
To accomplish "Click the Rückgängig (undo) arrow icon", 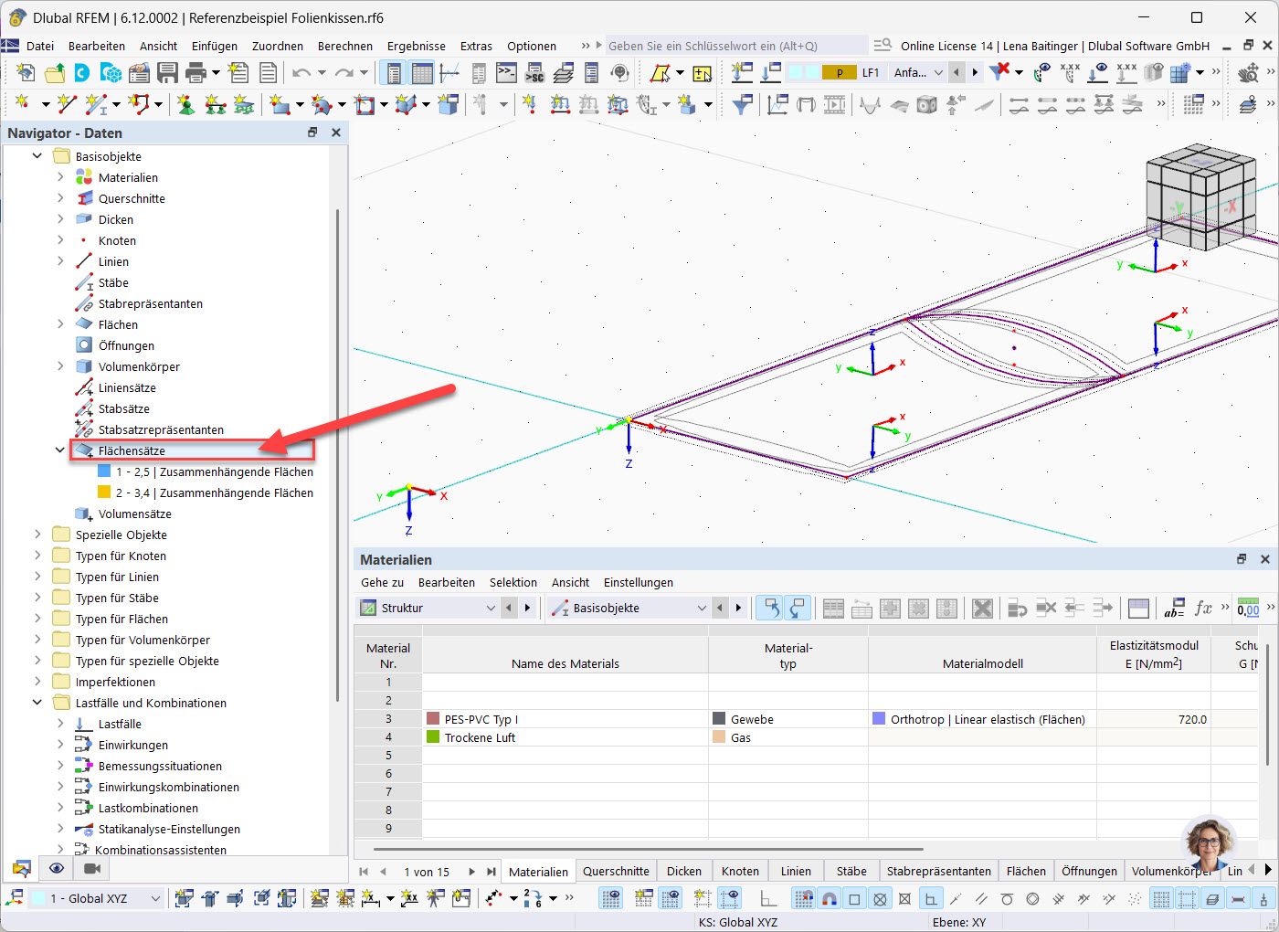I will pyautogui.click(x=302, y=70).
